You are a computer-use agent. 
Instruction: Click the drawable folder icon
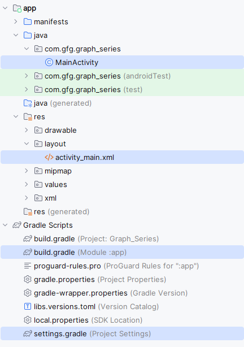tap(38, 130)
